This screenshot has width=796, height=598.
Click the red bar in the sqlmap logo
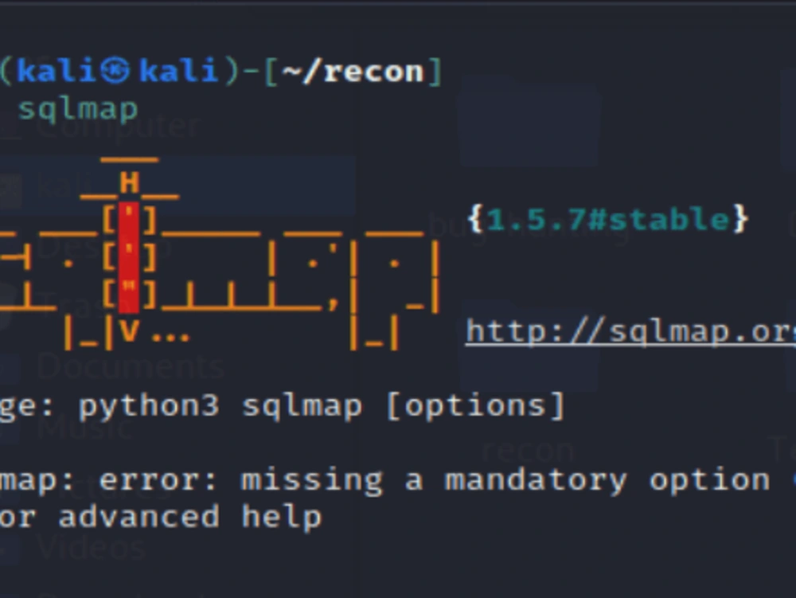pos(128,257)
